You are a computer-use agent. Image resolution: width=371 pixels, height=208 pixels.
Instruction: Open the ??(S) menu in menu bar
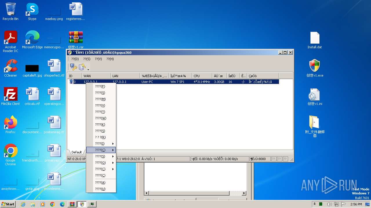pos(87,59)
